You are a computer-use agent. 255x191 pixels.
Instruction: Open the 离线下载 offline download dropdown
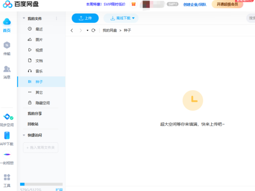point(121,18)
